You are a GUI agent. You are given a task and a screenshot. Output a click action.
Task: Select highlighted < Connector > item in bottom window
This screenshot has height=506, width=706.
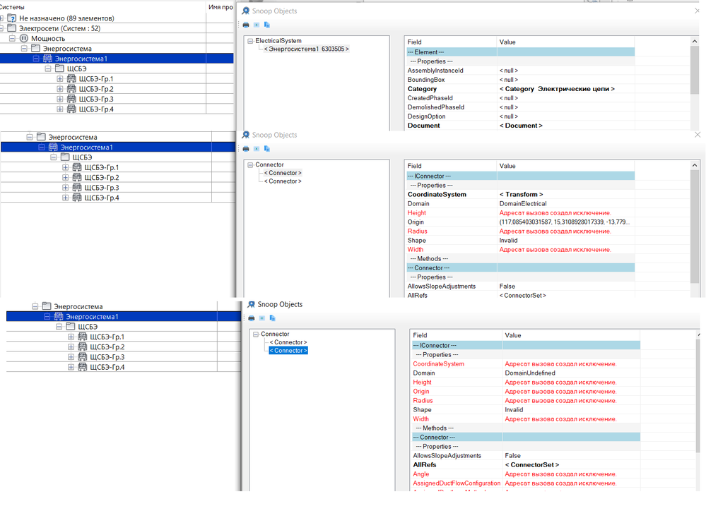(288, 350)
